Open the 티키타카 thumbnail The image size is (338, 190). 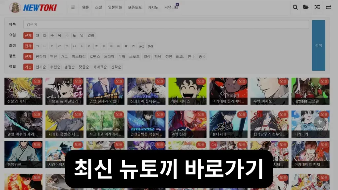click(310, 124)
